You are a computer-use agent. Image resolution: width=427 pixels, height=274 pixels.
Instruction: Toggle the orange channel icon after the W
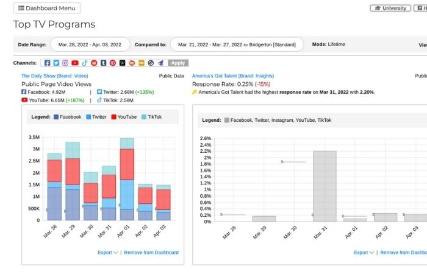pos(132,63)
